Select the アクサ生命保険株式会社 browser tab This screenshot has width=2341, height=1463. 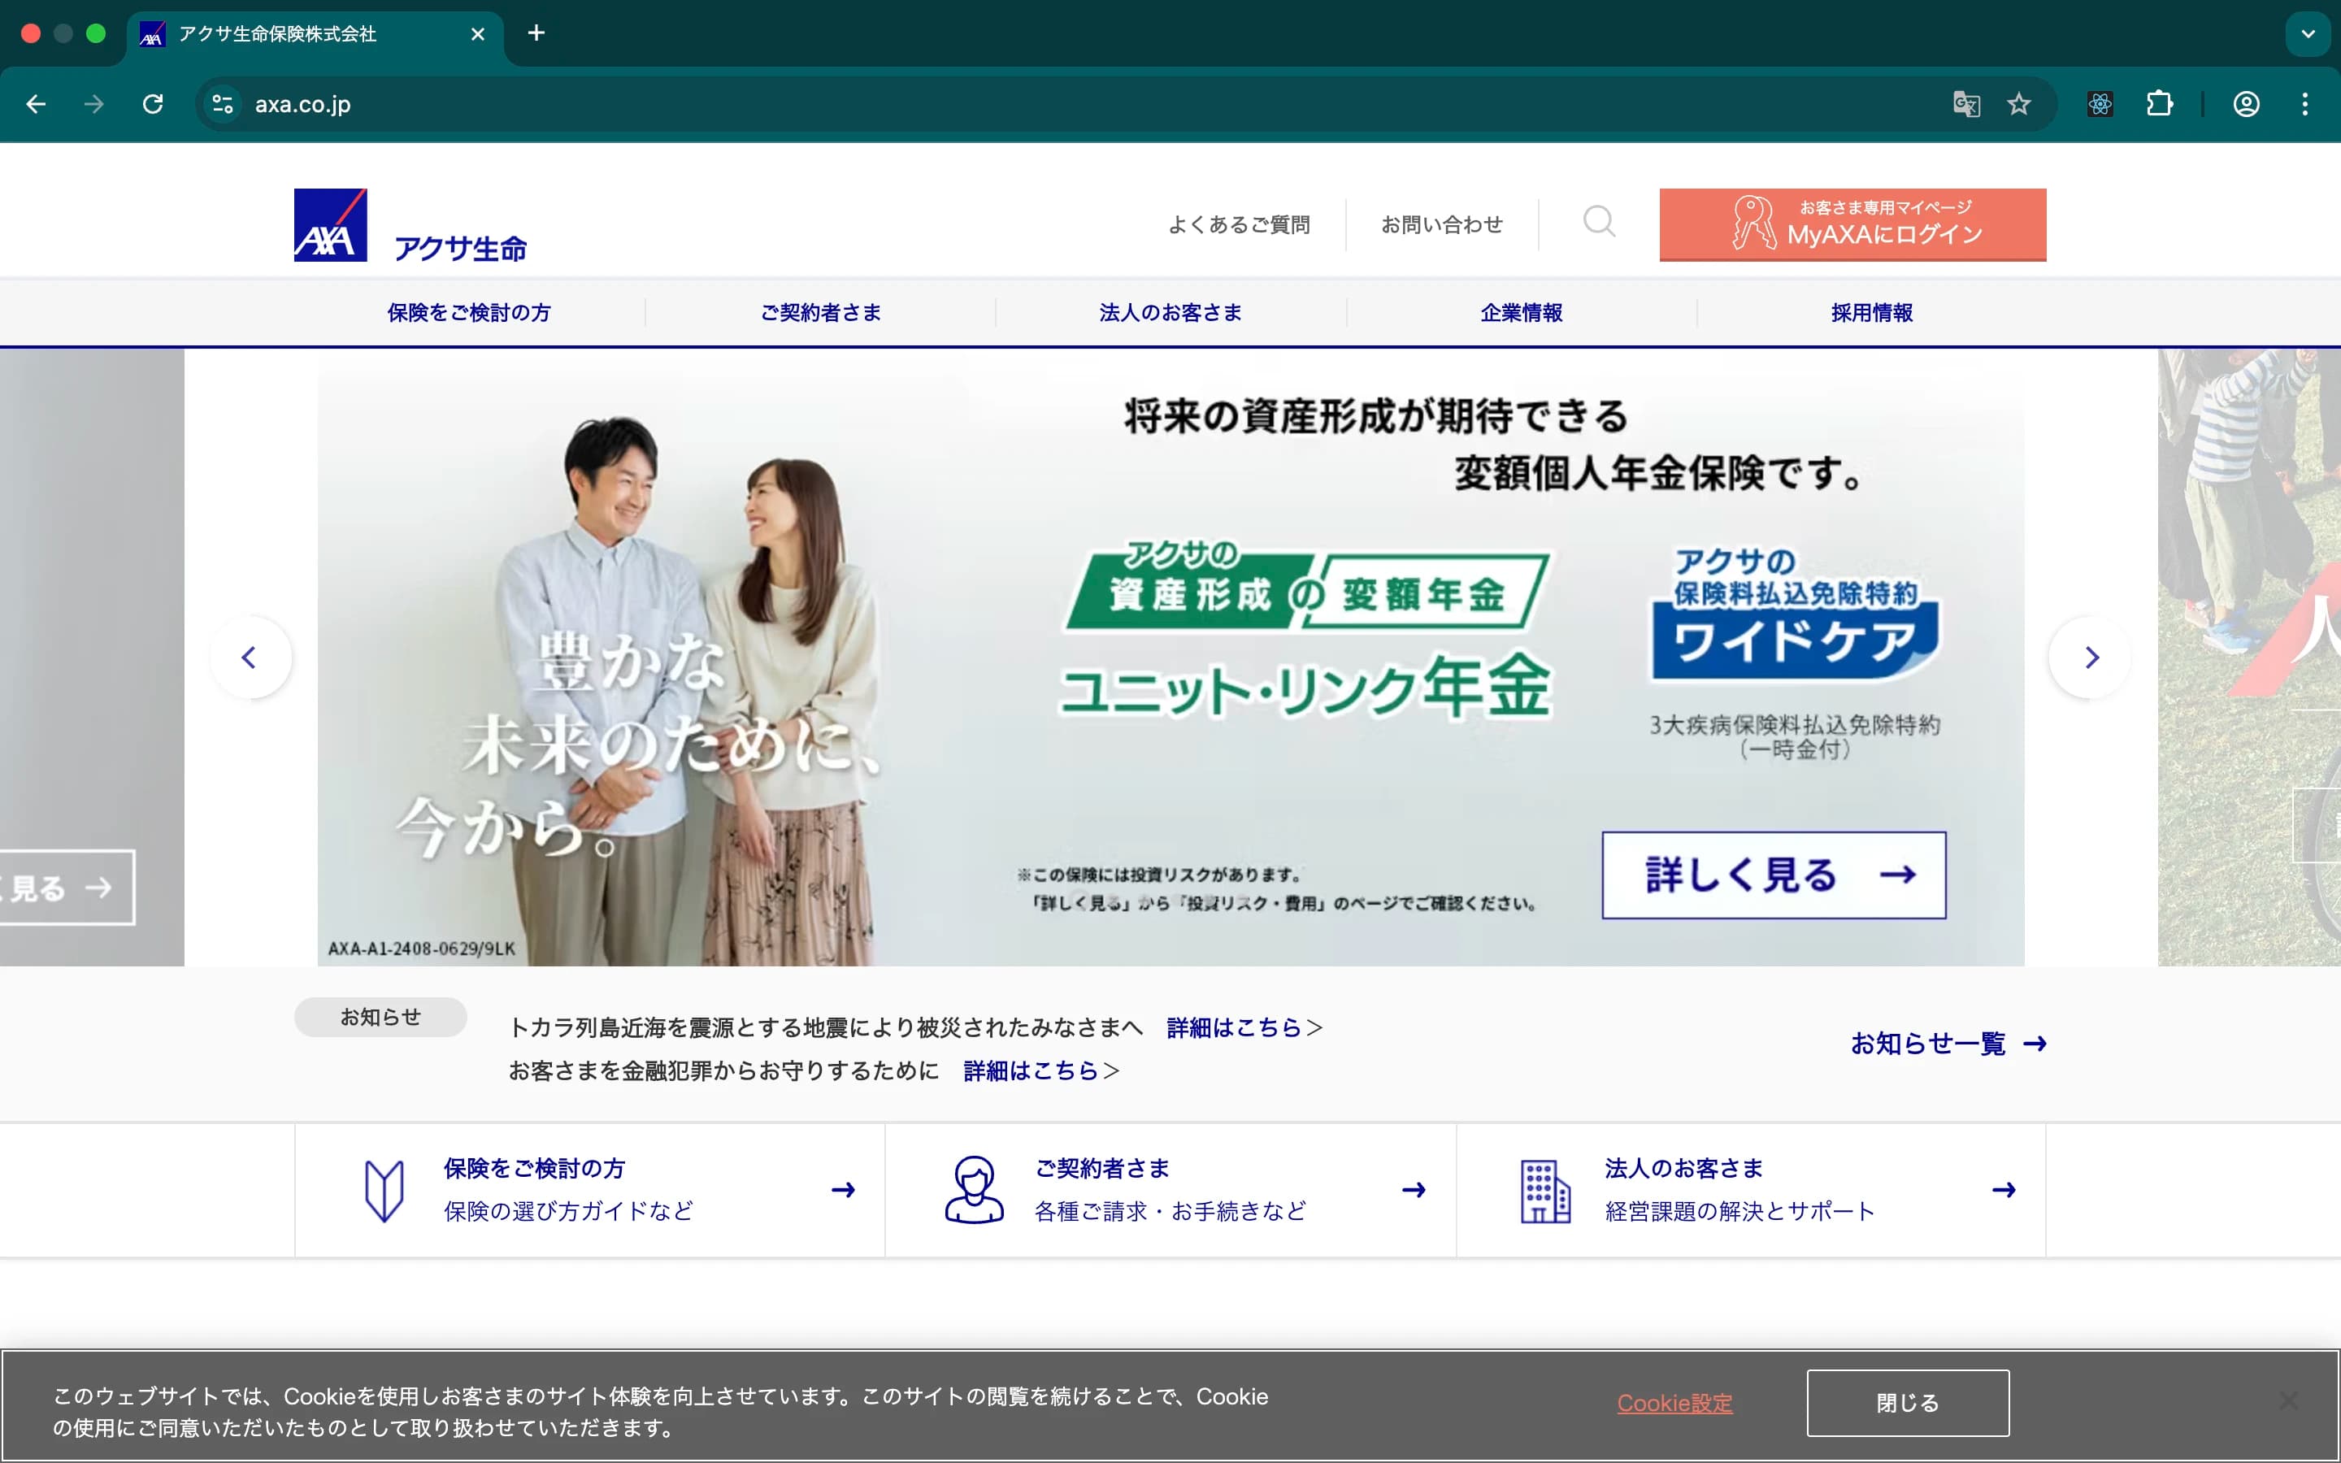click(x=315, y=34)
